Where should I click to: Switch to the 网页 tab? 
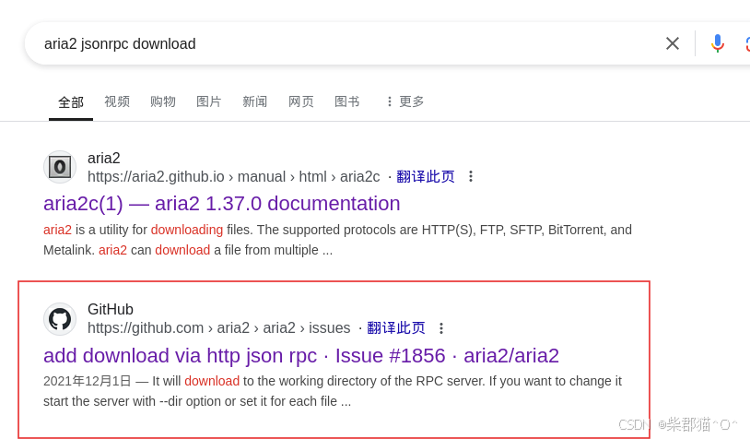pos(301,101)
